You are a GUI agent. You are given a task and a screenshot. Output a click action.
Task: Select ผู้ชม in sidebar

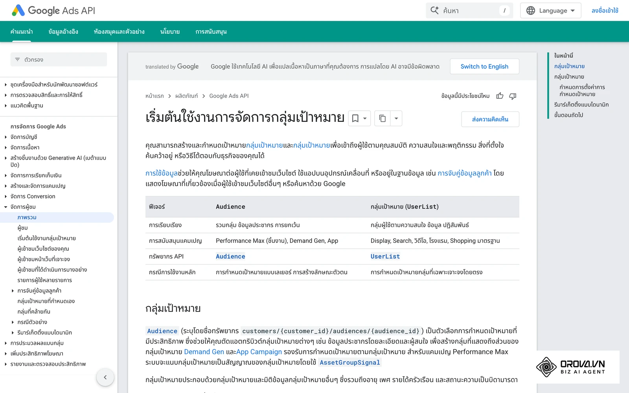coord(22,228)
